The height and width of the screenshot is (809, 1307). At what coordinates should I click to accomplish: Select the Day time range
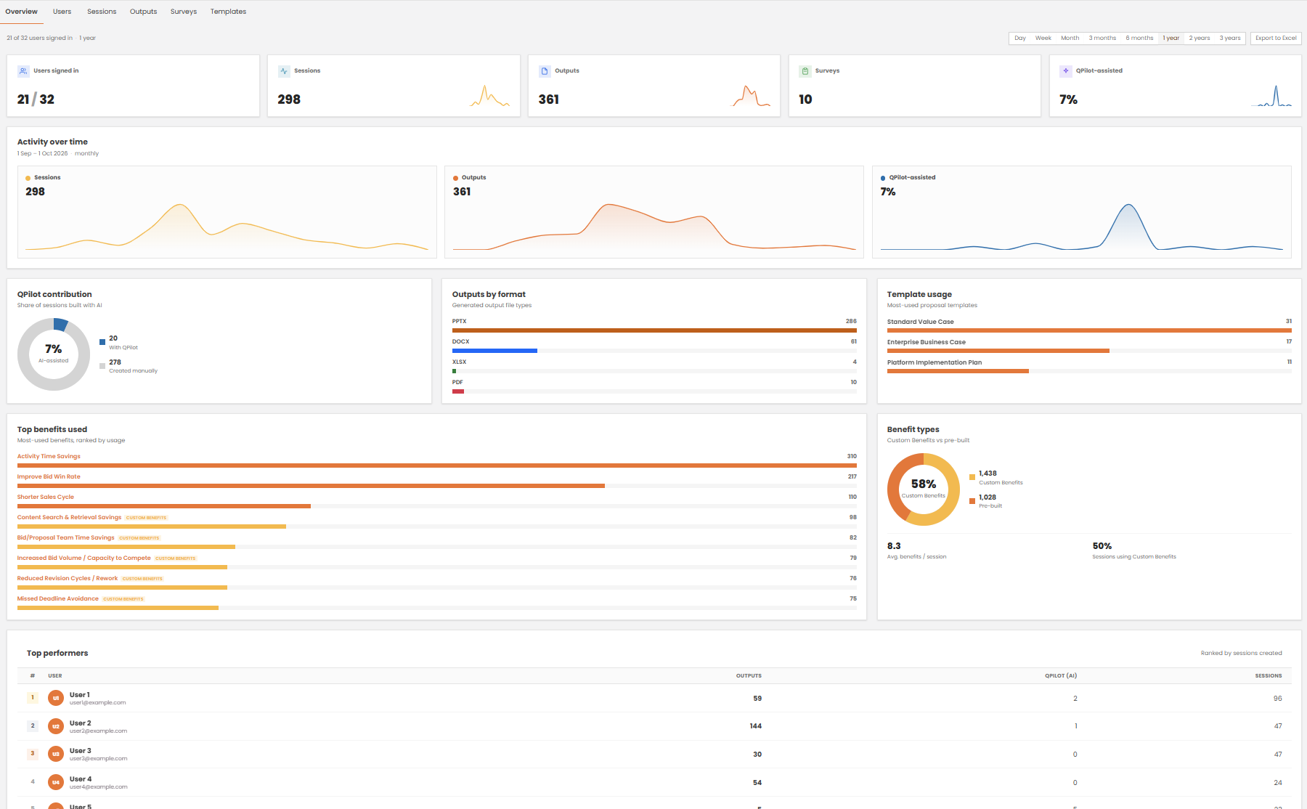1020,38
